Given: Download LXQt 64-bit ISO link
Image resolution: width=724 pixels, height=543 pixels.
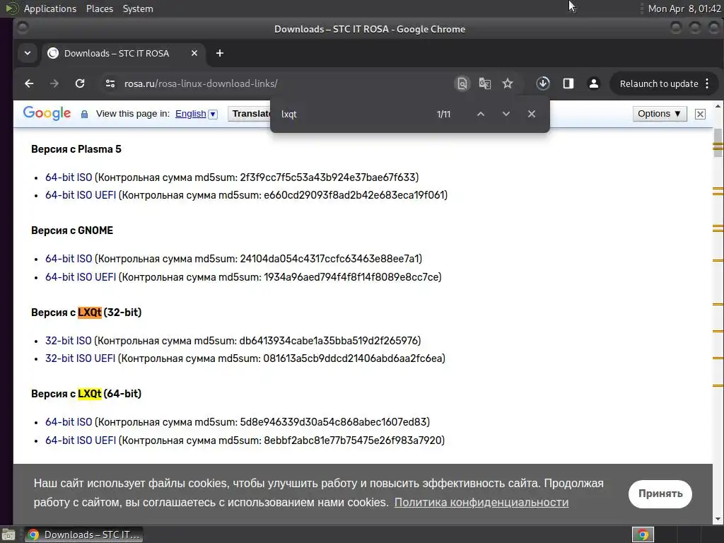Looking at the screenshot, I should click(x=69, y=421).
